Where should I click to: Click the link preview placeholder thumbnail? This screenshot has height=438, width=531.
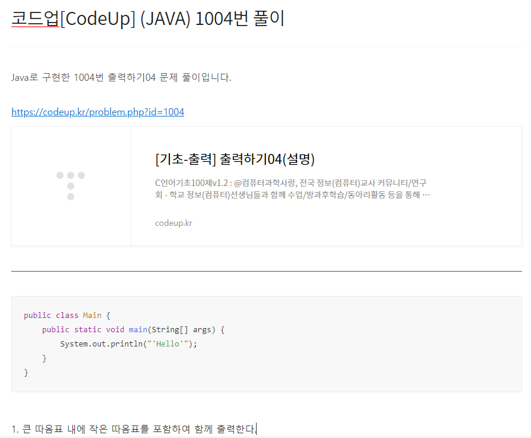pos(71,186)
